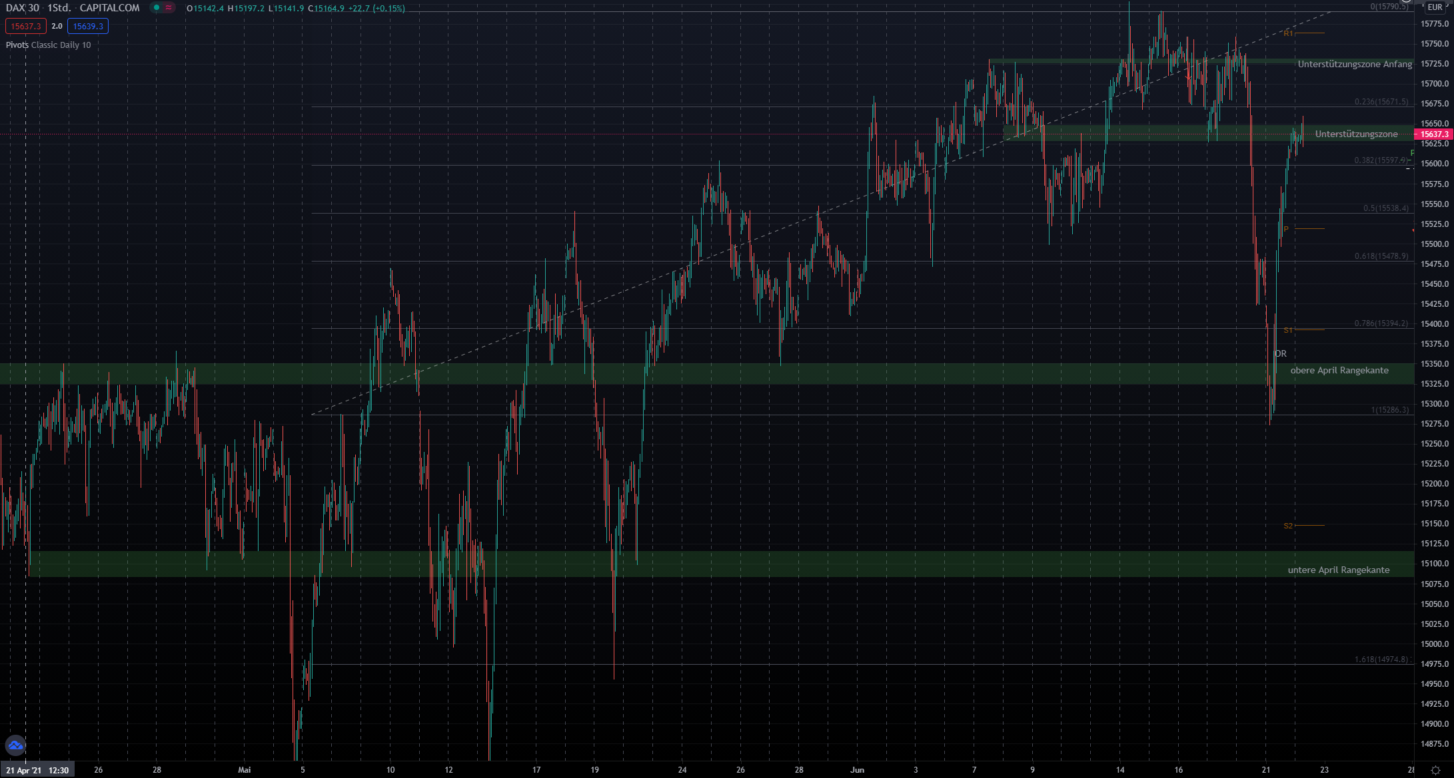Click the 0.618 Fibonacci level label
Screen dimensions: 1454x778
click(x=1381, y=256)
